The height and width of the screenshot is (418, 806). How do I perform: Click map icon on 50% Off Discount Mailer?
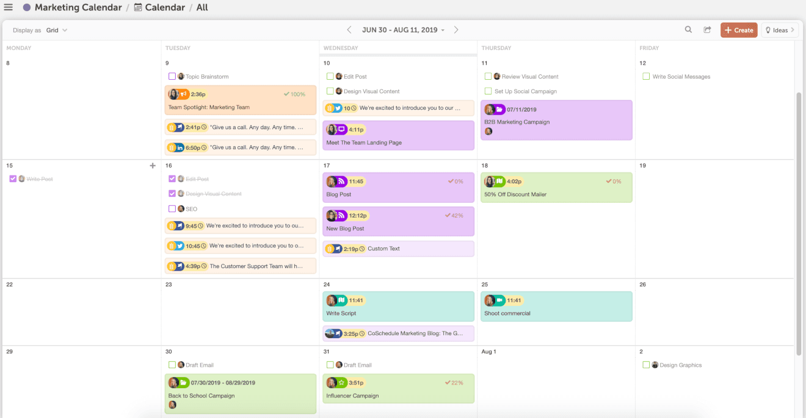(499, 182)
